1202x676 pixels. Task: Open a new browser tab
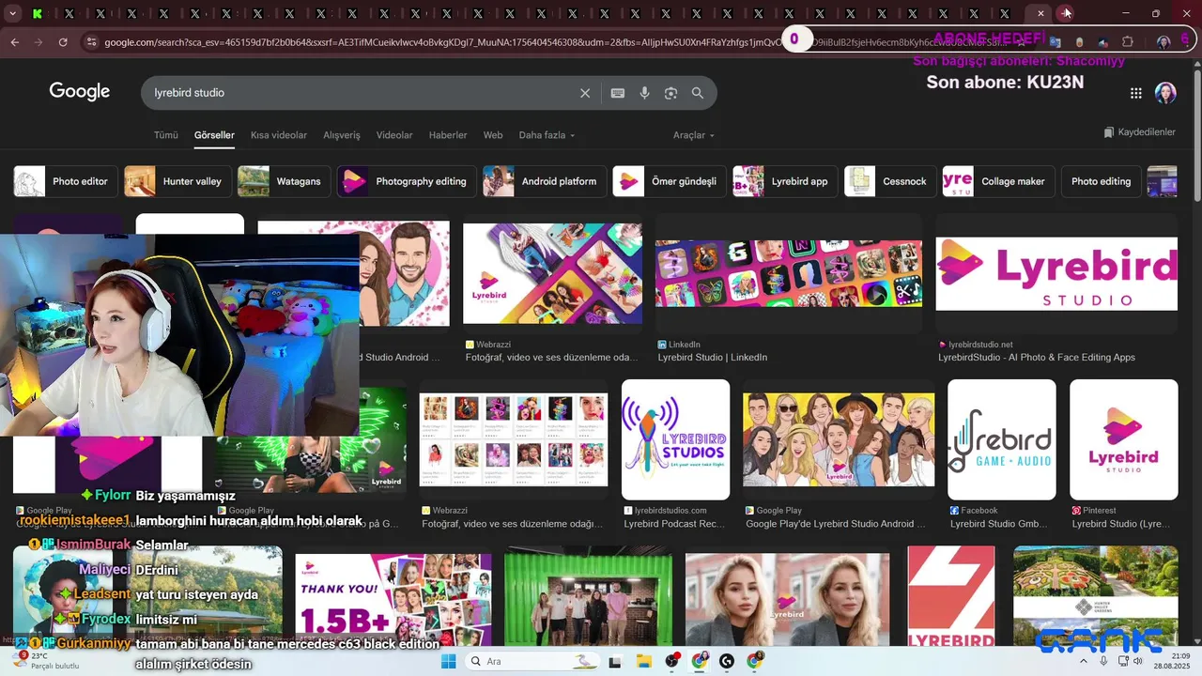(x=1066, y=13)
